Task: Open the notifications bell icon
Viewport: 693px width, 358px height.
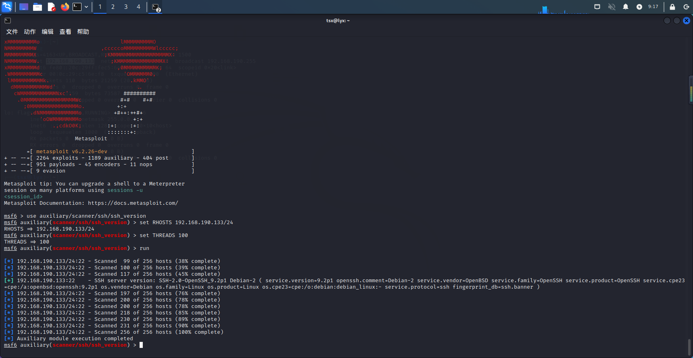Action: pos(626,7)
